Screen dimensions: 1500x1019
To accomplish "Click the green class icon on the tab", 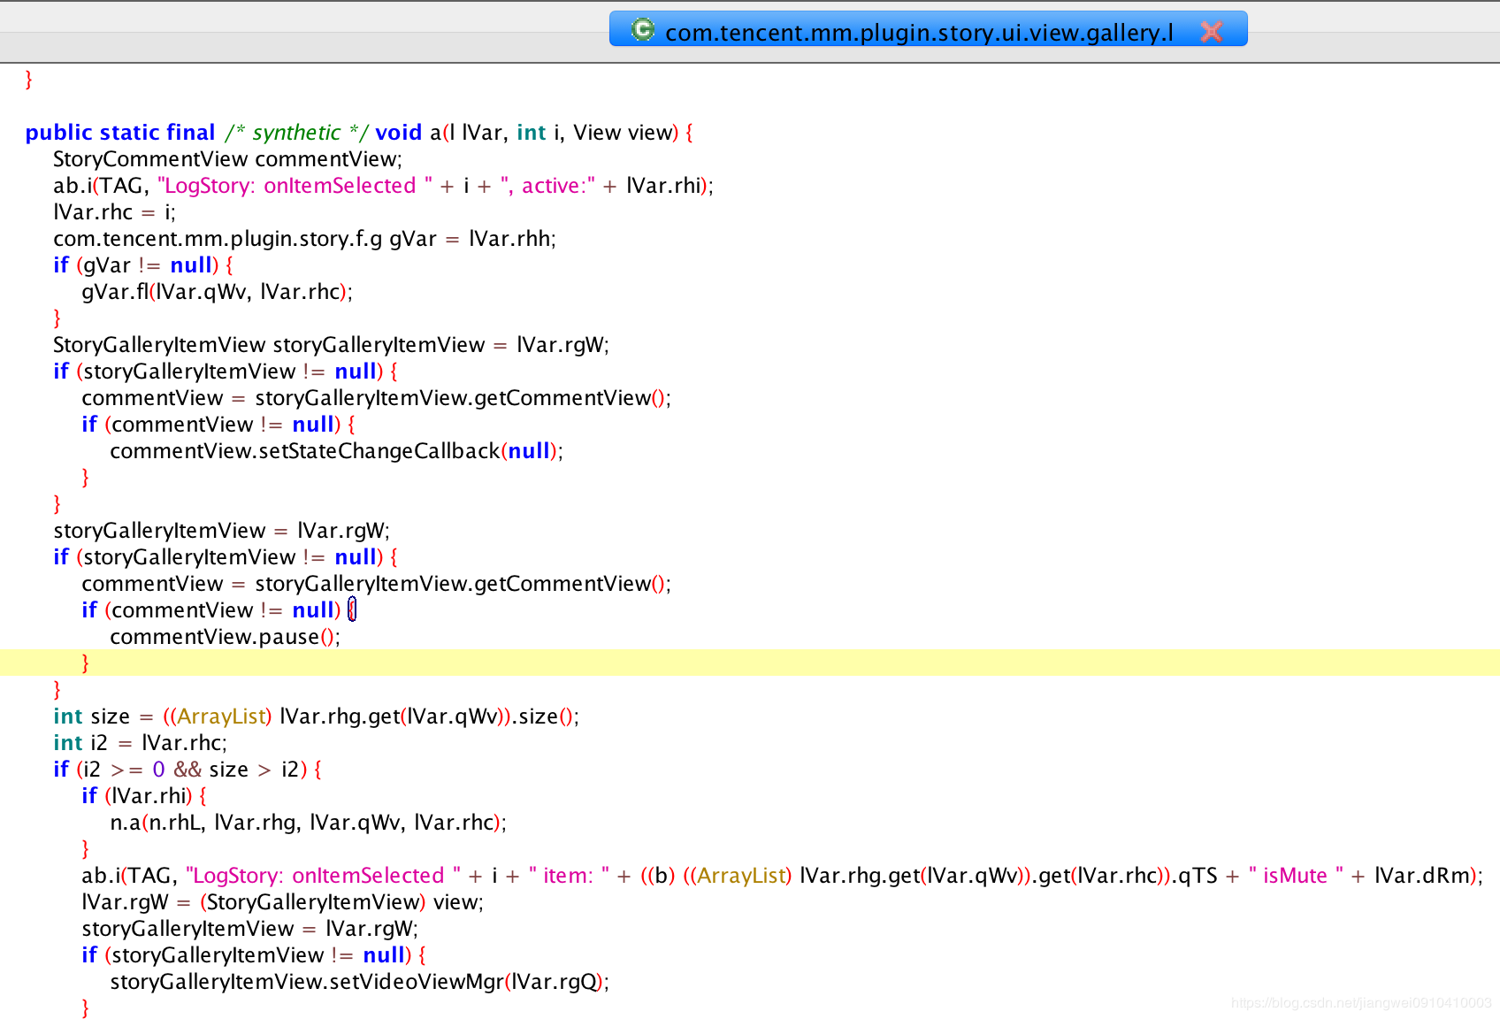I will [x=643, y=30].
